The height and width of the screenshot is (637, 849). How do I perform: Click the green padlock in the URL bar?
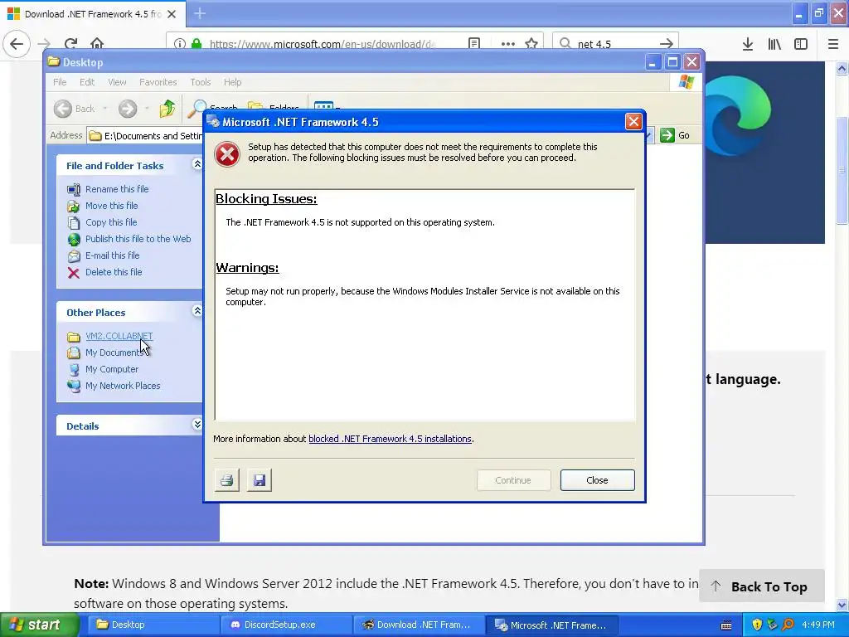point(196,44)
